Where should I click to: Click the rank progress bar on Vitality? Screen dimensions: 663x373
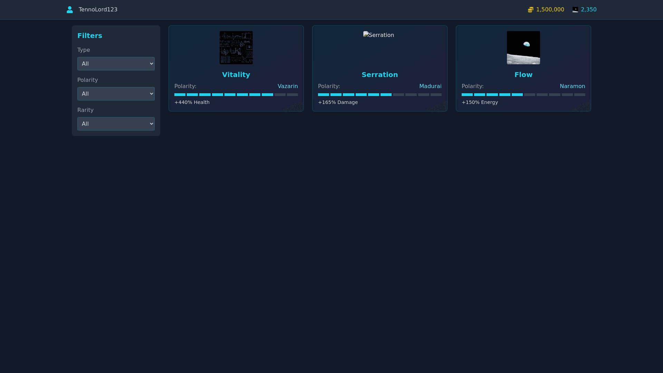[x=236, y=95]
